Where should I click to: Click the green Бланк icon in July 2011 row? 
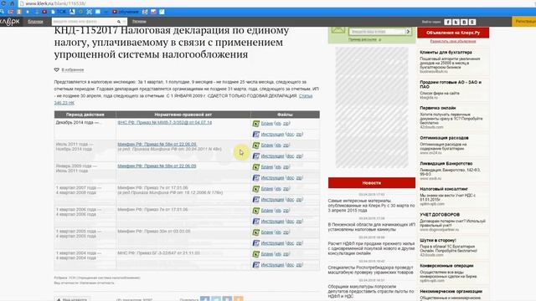point(256,145)
